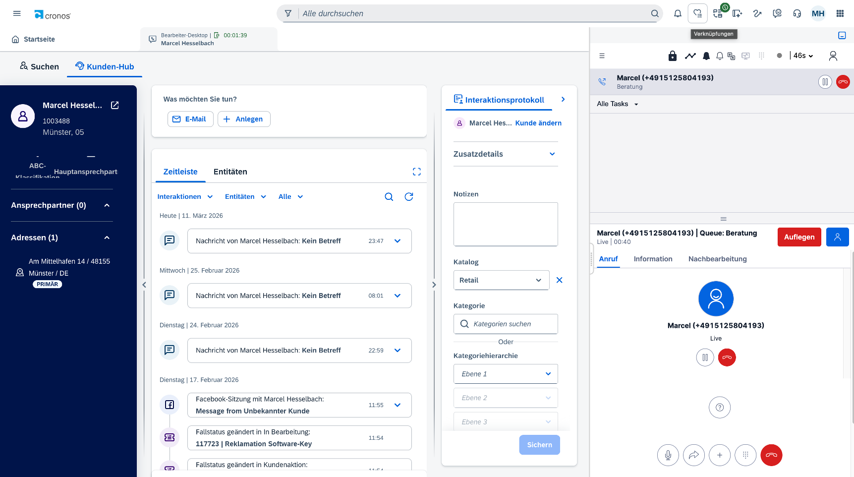Open the Ebene 1 hierarchy dropdown
The height and width of the screenshot is (477, 854).
[x=506, y=374]
